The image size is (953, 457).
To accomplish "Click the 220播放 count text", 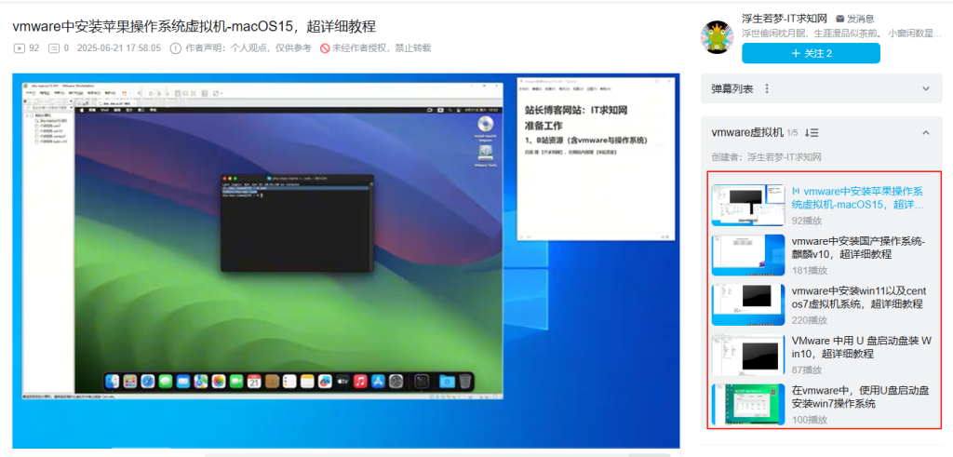I will point(811,319).
